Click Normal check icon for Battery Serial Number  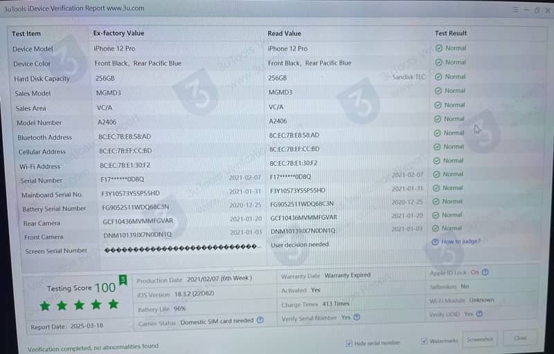point(436,201)
